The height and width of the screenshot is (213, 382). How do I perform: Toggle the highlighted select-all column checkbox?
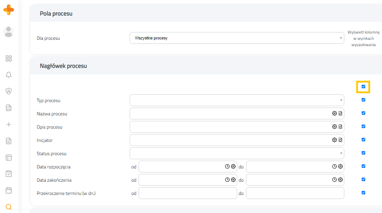click(363, 87)
